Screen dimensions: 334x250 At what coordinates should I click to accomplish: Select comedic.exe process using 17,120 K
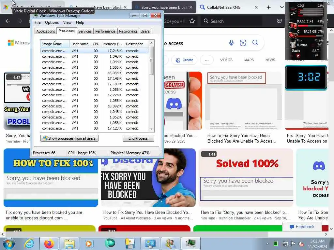94,128
